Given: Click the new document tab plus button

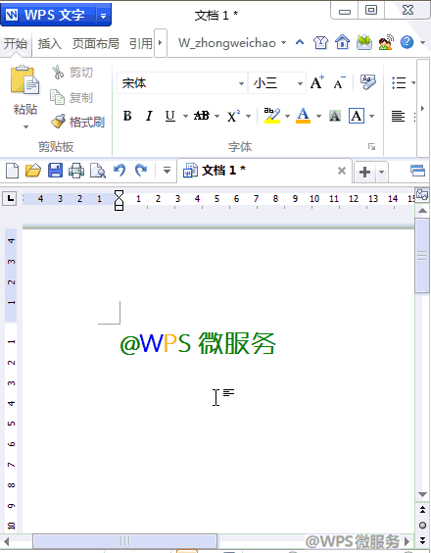Looking at the screenshot, I should click(x=364, y=173).
